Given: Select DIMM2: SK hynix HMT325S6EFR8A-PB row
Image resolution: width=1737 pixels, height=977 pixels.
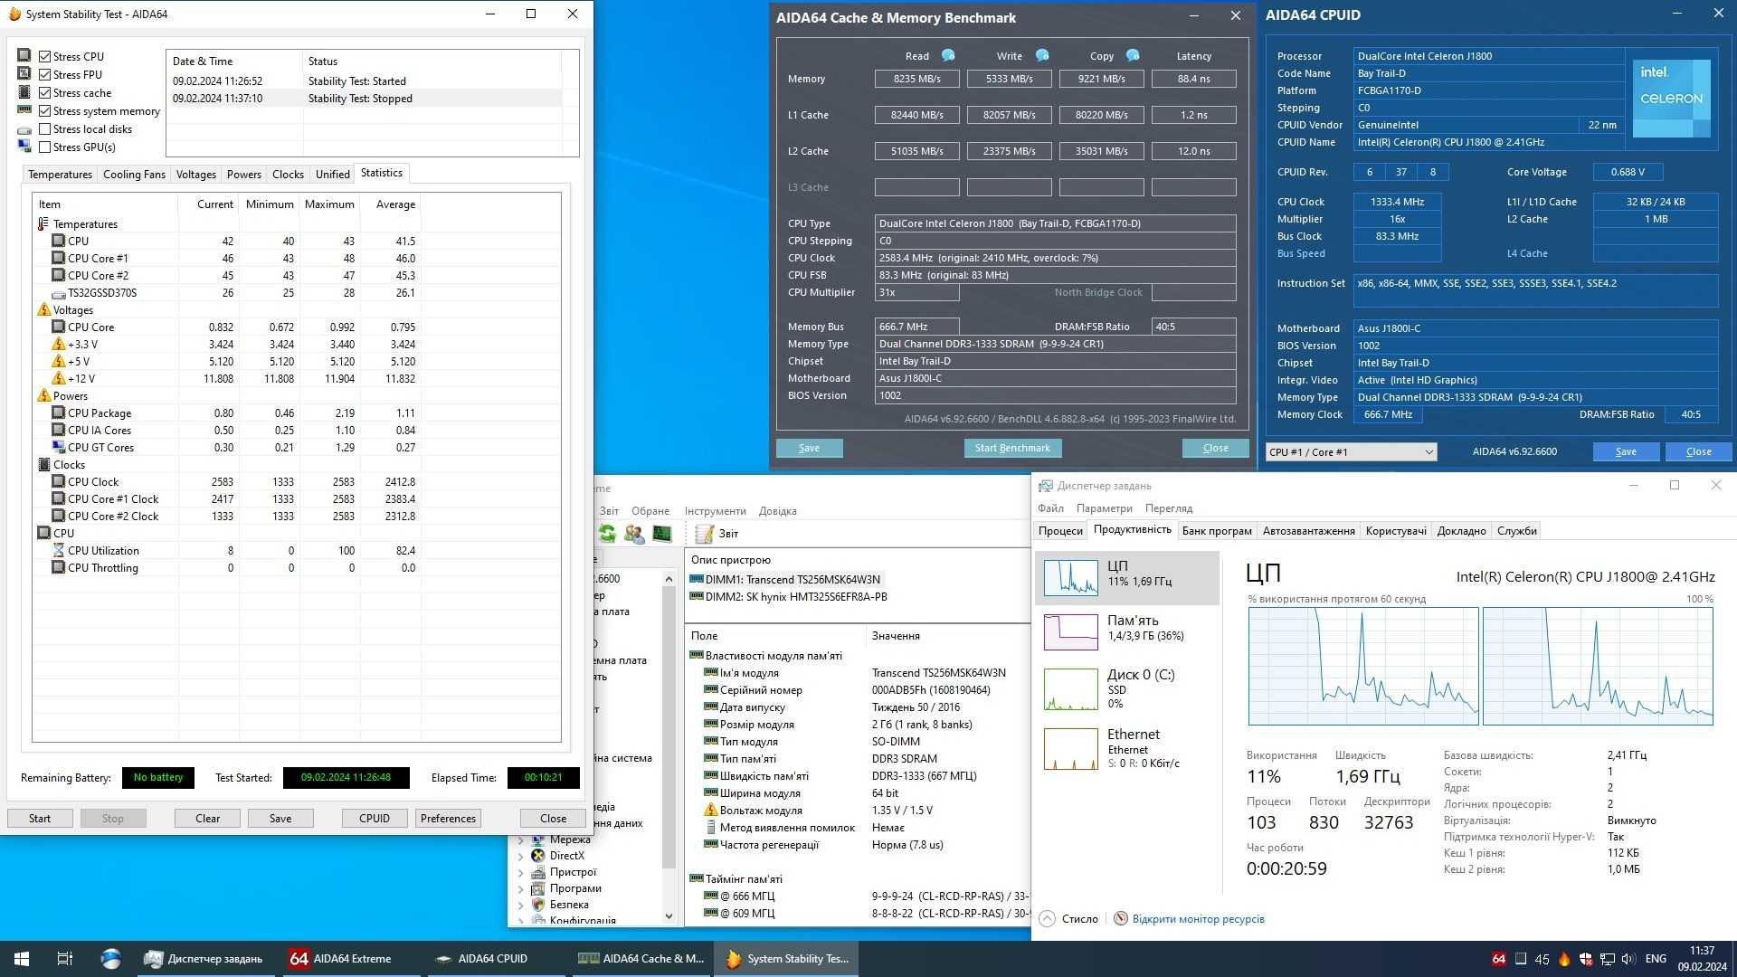Looking at the screenshot, I should 788,597.
